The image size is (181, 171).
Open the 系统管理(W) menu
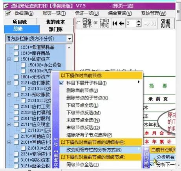[x=154, y=13]
